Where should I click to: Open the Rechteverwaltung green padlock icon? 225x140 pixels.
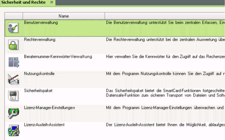13,45
